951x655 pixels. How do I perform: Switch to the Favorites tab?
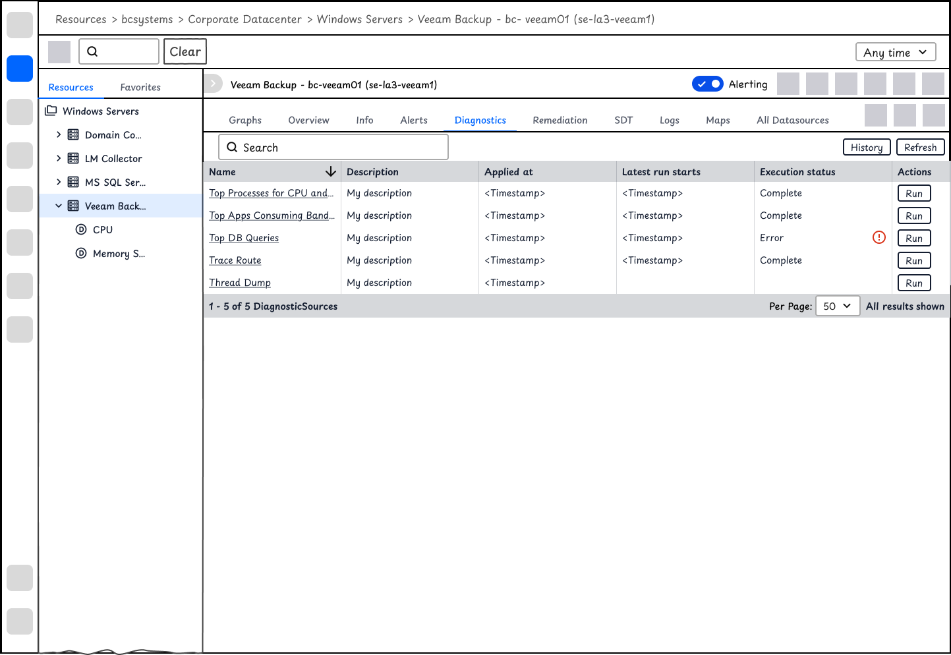click(140, 87)
